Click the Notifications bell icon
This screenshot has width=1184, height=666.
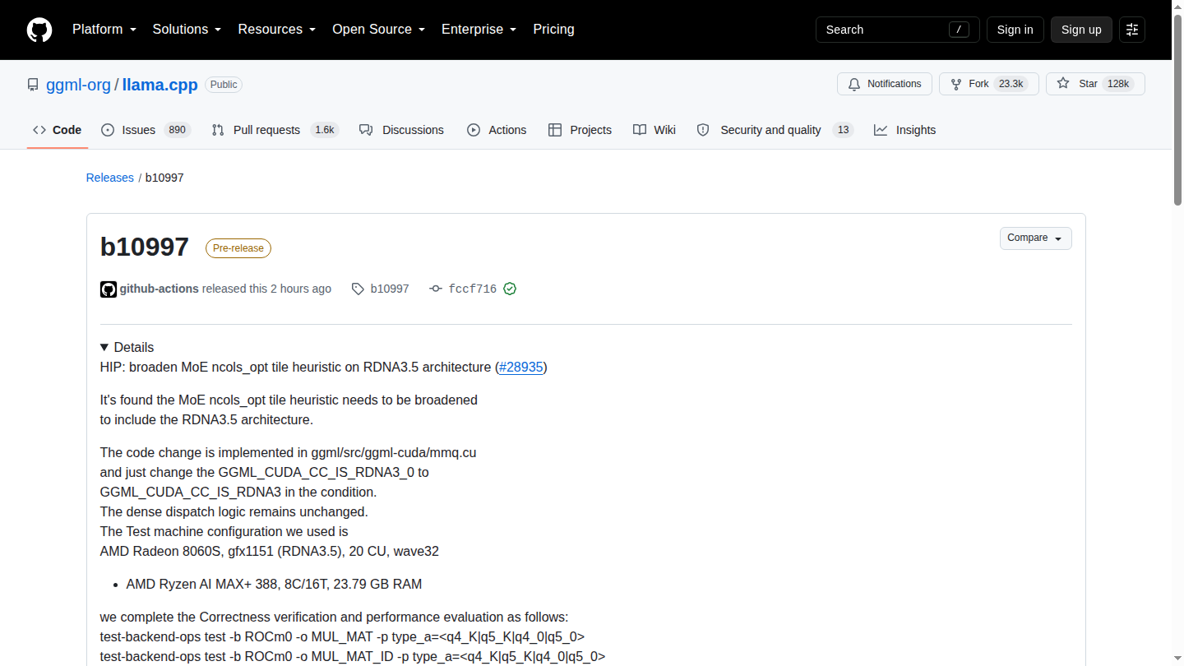854,84
